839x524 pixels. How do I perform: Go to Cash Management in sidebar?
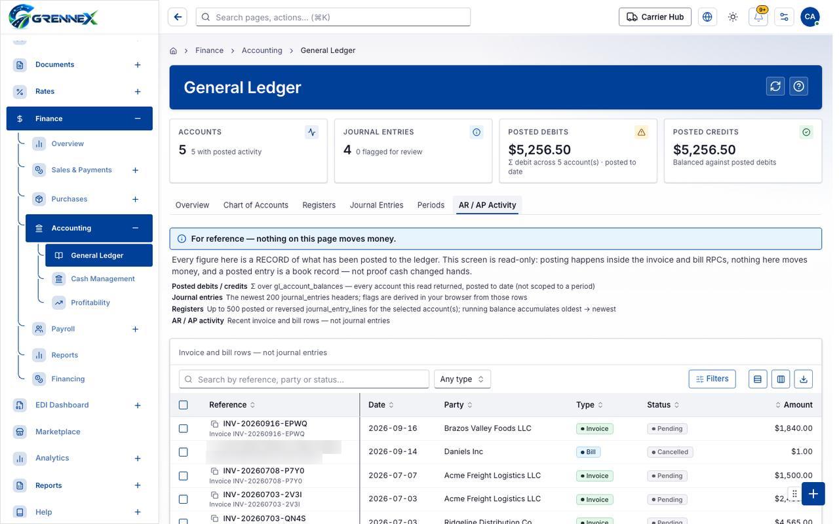pyautogui.click(x=102, y=279)
